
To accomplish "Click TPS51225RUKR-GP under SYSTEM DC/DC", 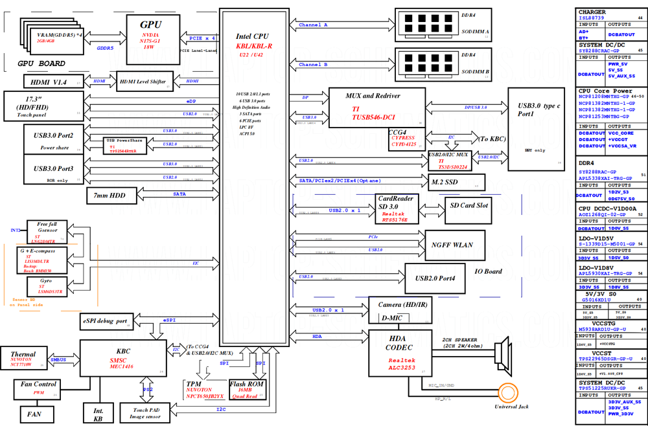I will [x=602, y=388].
